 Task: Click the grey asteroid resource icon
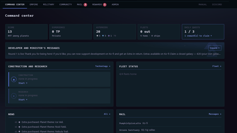[x=97, y=36]
